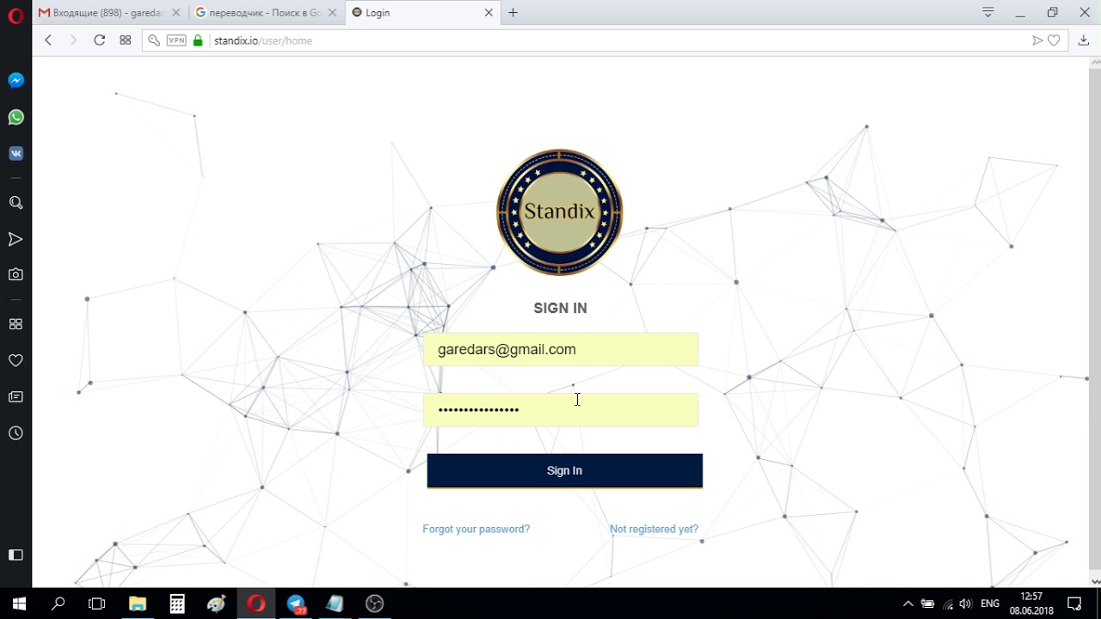Open the tab menu icon in the title bar
The width and height of the screenshot is (1101, 619).
[988, 13]
